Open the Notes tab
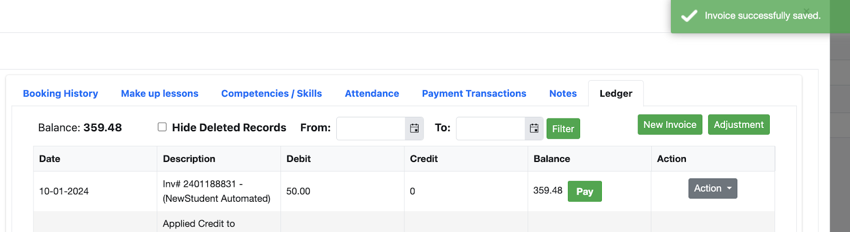Screen dimensions: 850x232 click(x=563, y=93)
